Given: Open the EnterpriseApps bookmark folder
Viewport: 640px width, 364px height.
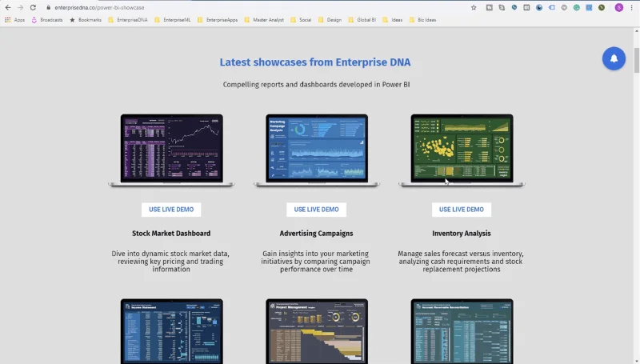Looking at the screenshot, I should 218,19.
